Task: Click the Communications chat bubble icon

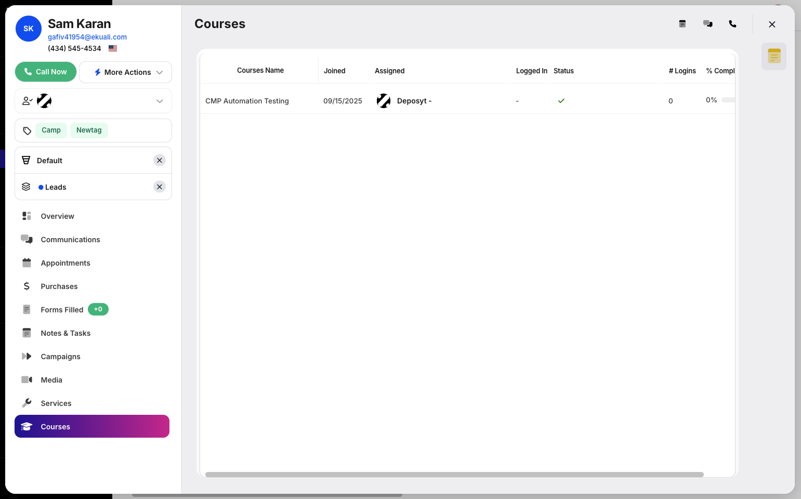Action: pyautogui.click(x=27, y=239)
